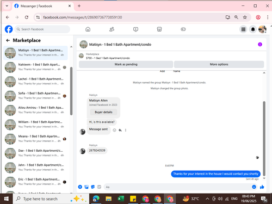The width and height of the screenshot is (272, 204).
Task: Choose a GIF in composer
Action: (99, 187)
